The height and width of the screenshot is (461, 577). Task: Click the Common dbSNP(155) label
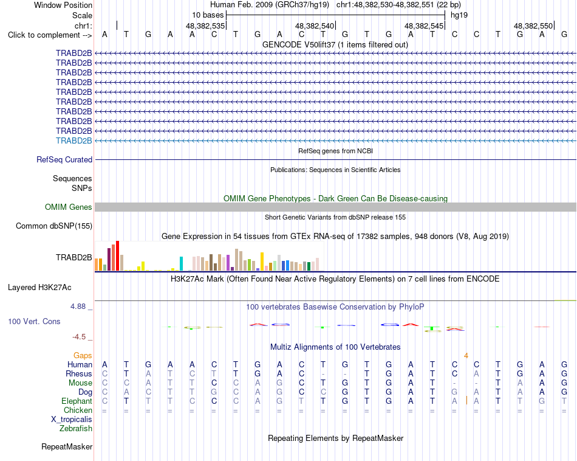click(x=53, y=226)
